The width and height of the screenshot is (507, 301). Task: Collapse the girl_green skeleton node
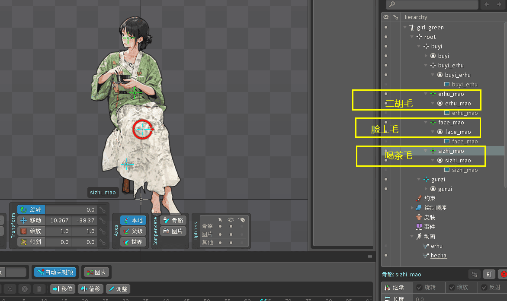tap(405, 27)
